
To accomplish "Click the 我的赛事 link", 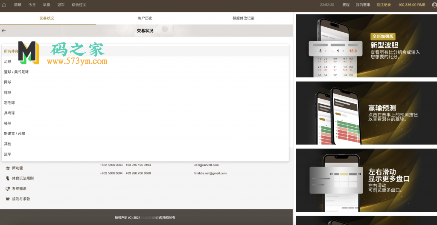I will pyautogui.click(x=363, y=5).
